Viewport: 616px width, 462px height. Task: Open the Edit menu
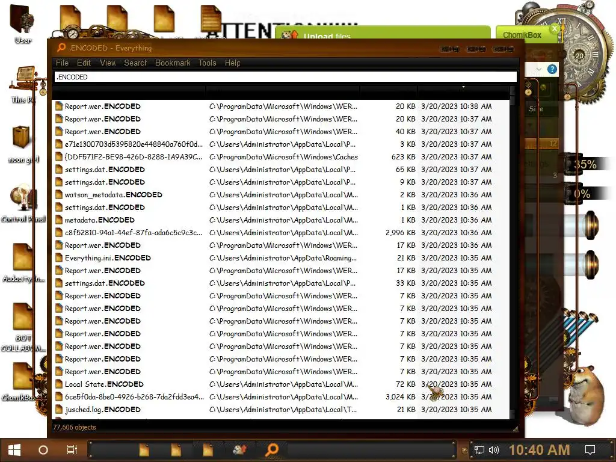[x=83, y=63]
